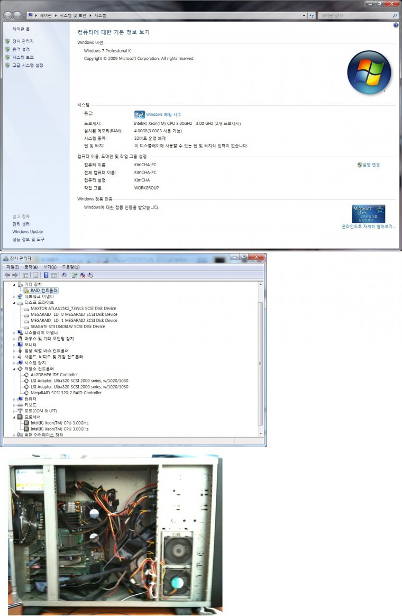Click the 온라인으로 자세히 알아보기 link
Viewport: 402px width, 616px height.
point(368,227)
